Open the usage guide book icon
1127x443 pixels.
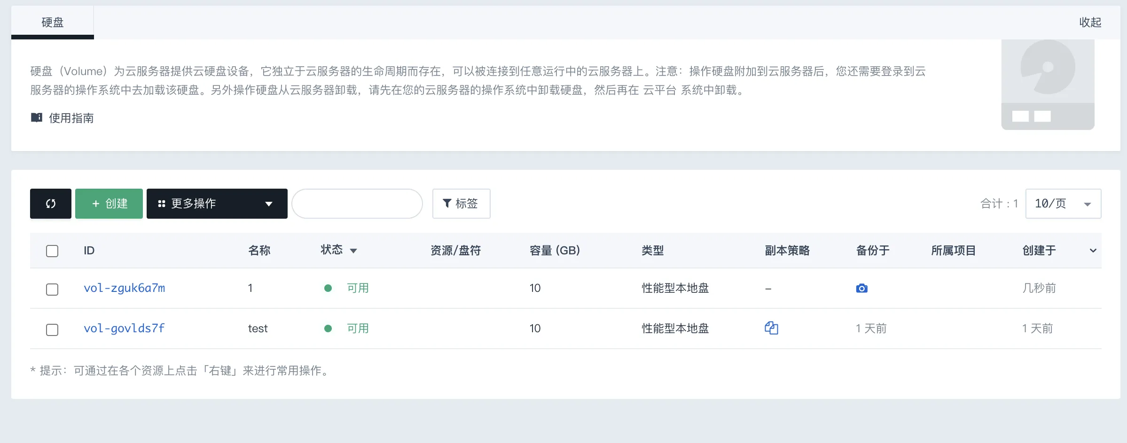[x=37, y=117]
